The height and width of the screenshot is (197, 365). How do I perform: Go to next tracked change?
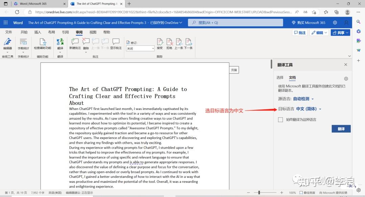(188, 44)
